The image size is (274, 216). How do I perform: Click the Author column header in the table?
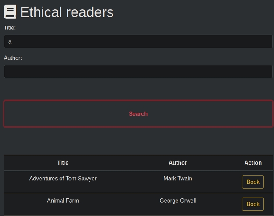pos(178,163)
